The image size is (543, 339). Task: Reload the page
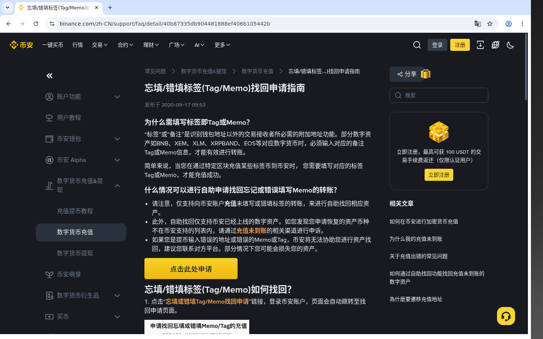36,24
